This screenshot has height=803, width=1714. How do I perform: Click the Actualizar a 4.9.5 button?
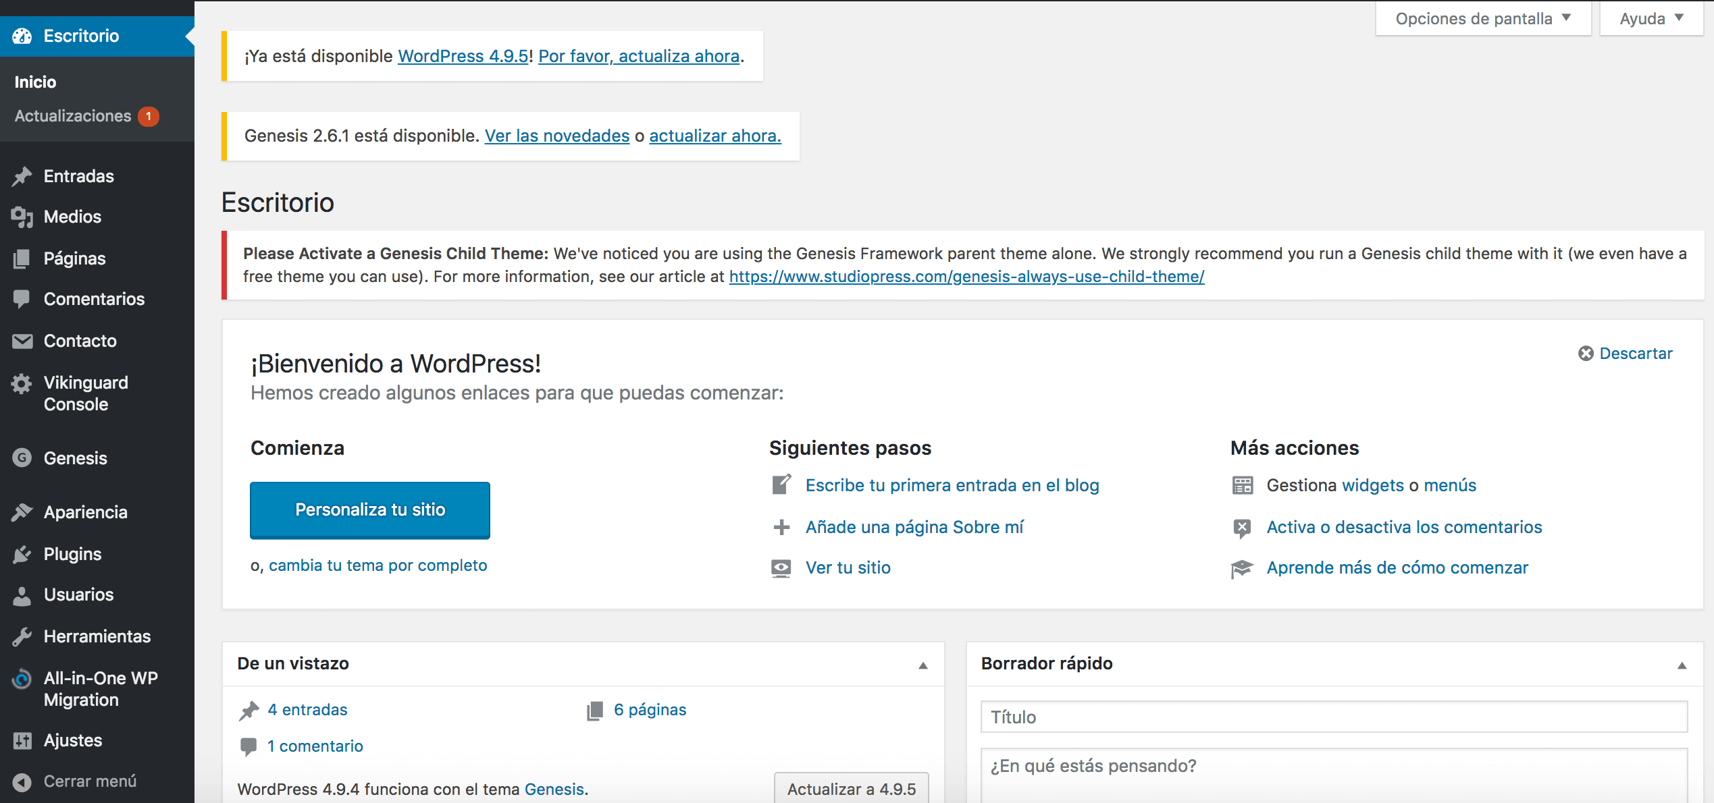click(852, 788)
